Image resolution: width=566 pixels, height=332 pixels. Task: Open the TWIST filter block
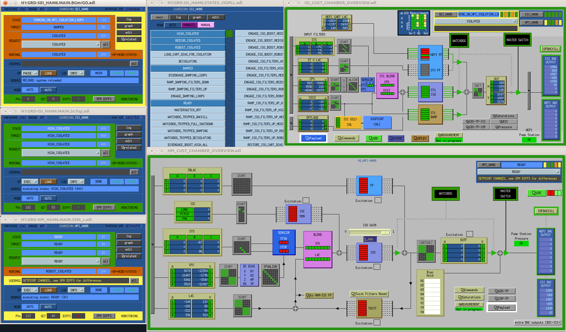click(369, 308)
